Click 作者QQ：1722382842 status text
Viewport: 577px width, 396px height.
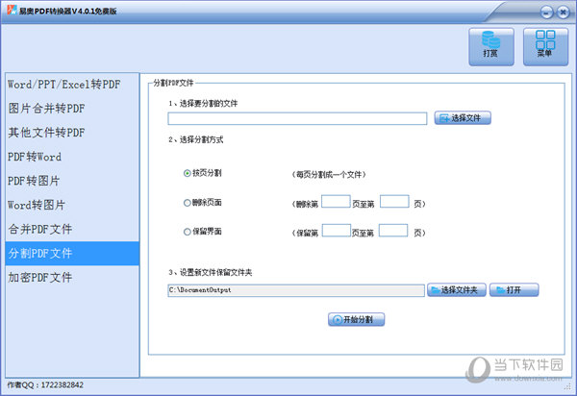pyautogui.click(x=45, y=385)
